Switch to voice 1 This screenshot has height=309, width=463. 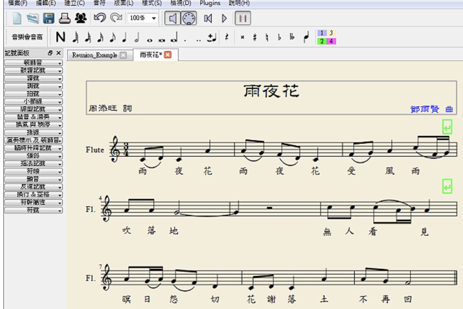point(322,33)
